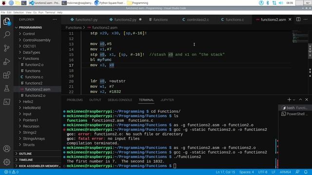Change UTF-8 file encoding

click(x=263, y=172)
